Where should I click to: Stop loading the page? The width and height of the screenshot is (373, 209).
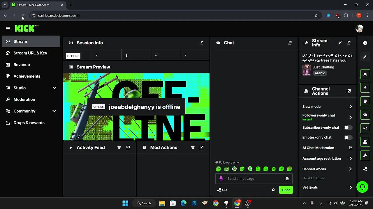[x=23, y=15]
